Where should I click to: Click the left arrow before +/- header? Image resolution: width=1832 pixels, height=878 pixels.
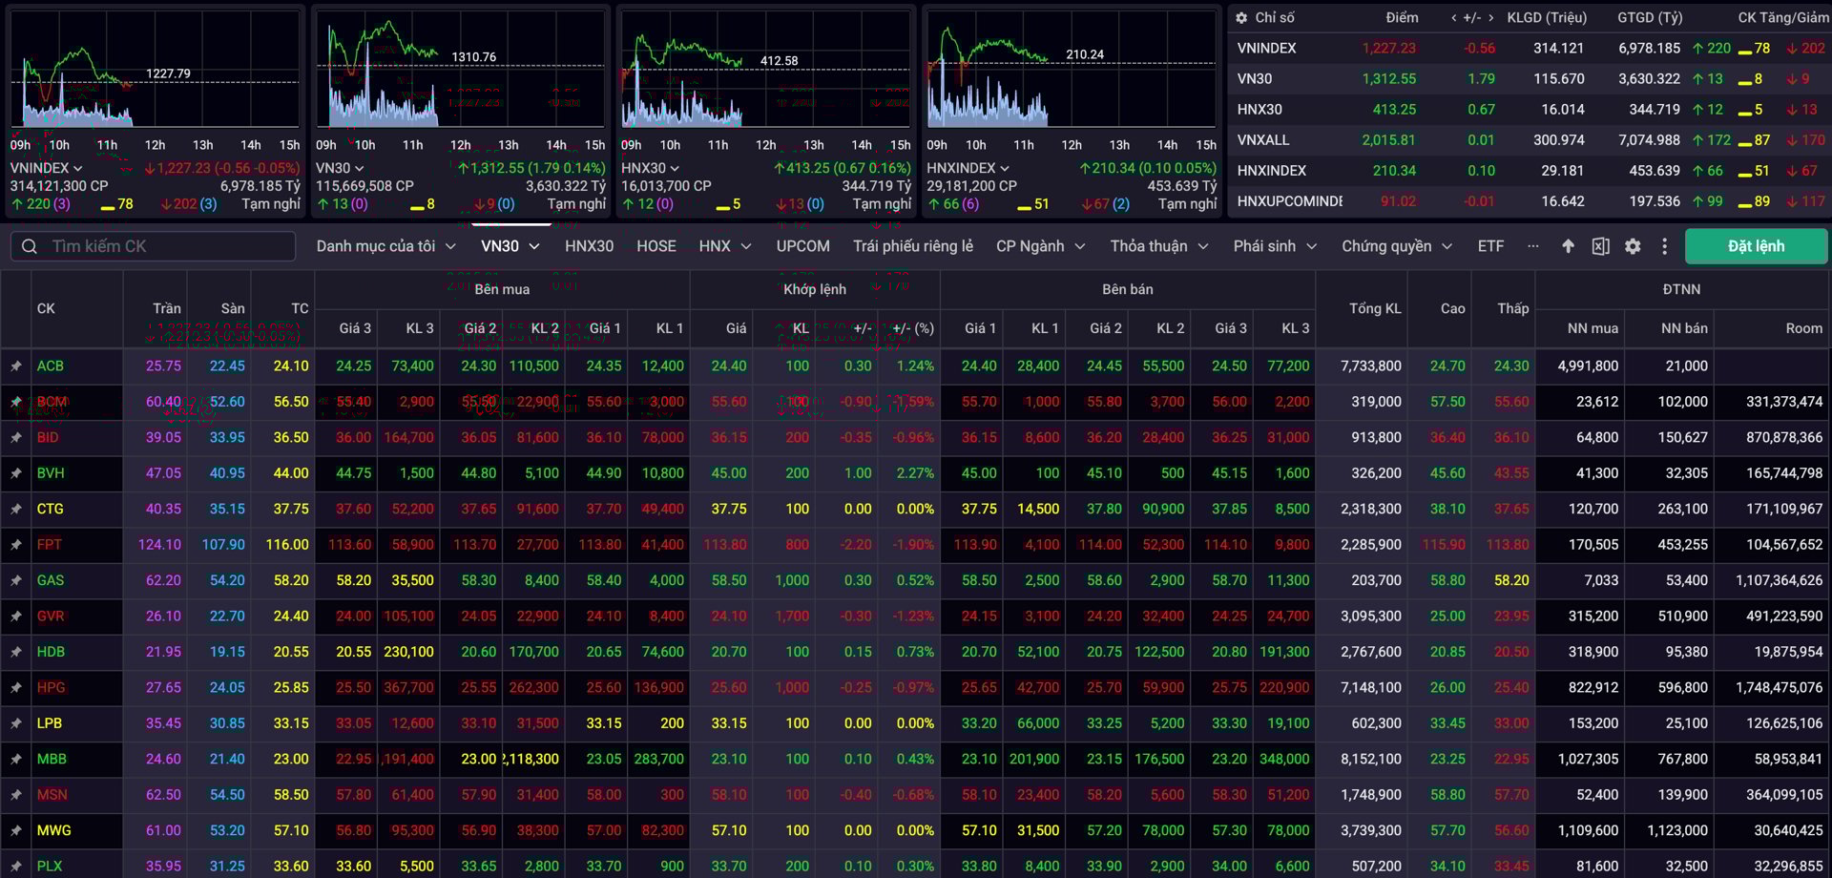pos(1453,18)
